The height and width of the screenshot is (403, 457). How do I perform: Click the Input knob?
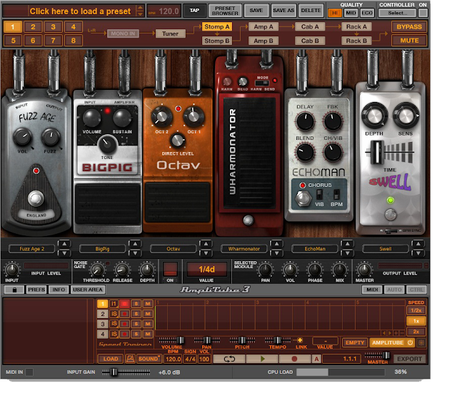tap(11, 270)
